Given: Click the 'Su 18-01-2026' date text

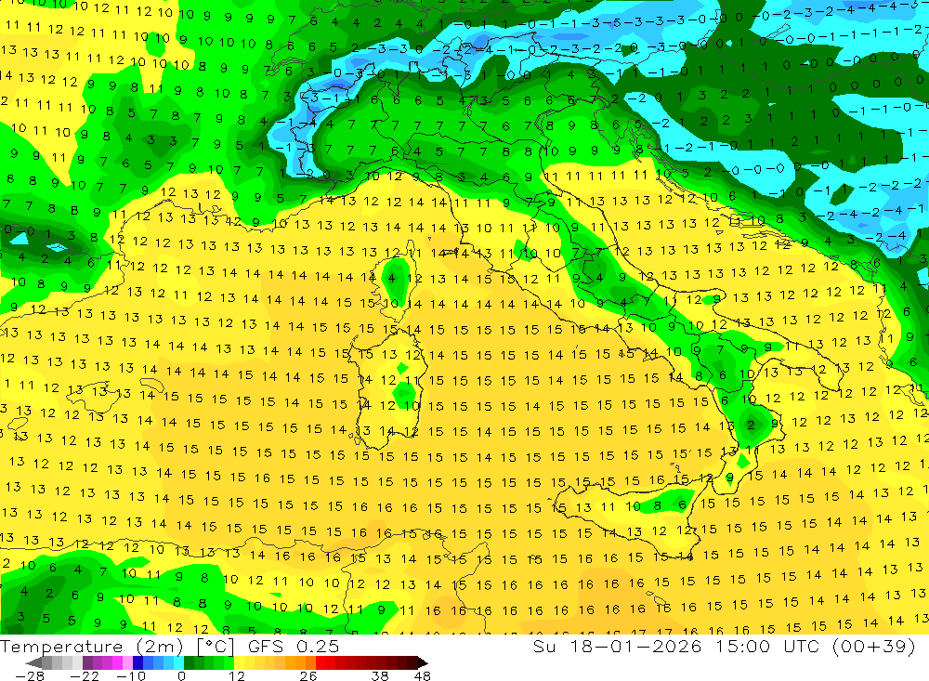Looking at the screenshot, I should (x=617, y=647).
